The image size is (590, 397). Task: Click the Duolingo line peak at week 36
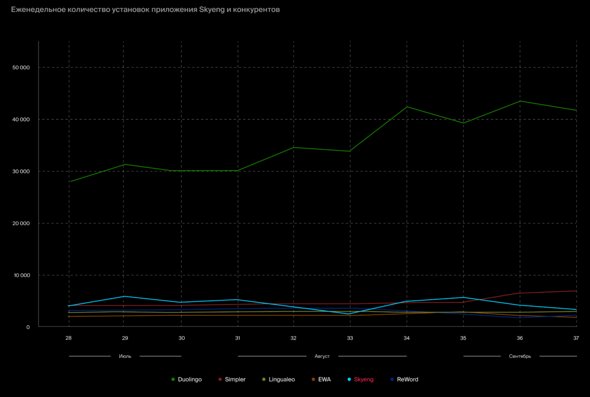[x=520, y=101]
